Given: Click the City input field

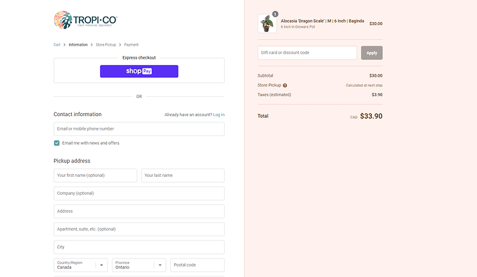Looking at the screenshot, I should pyautogui.click(x=139, y=247).
